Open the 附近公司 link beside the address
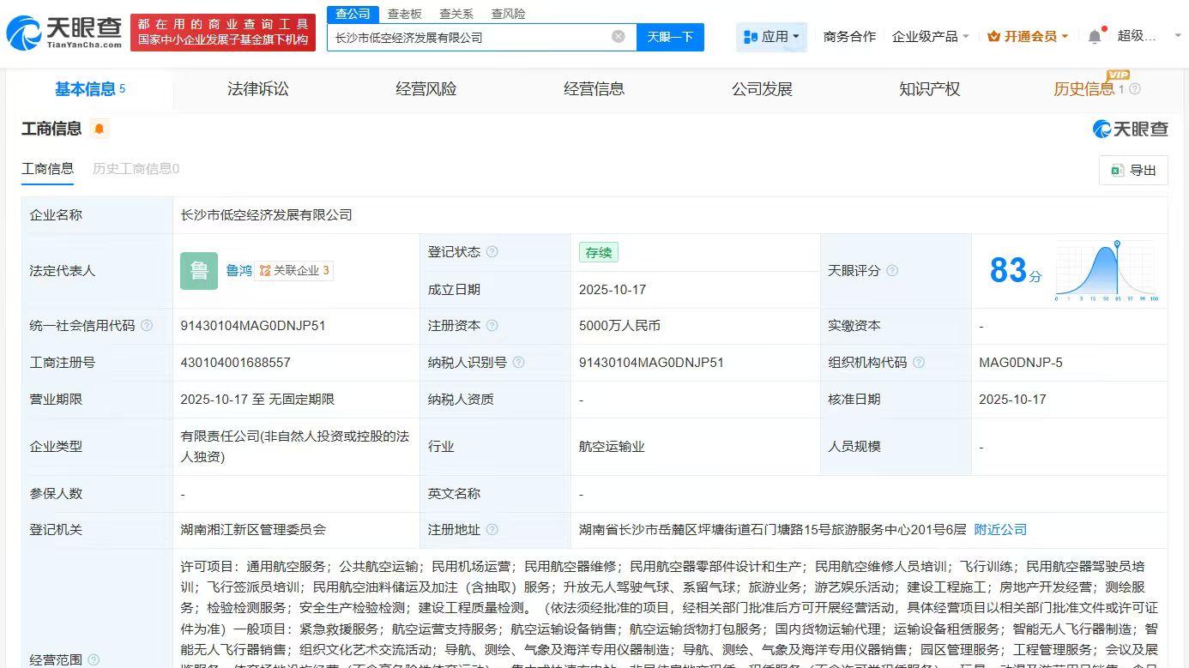1189x668 pixels. (999, 529)
